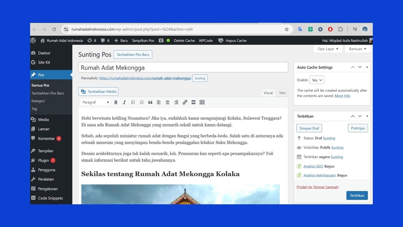Insert a numbered list
The width and height of the screenshot is (403, 227).
click(141, 102)
